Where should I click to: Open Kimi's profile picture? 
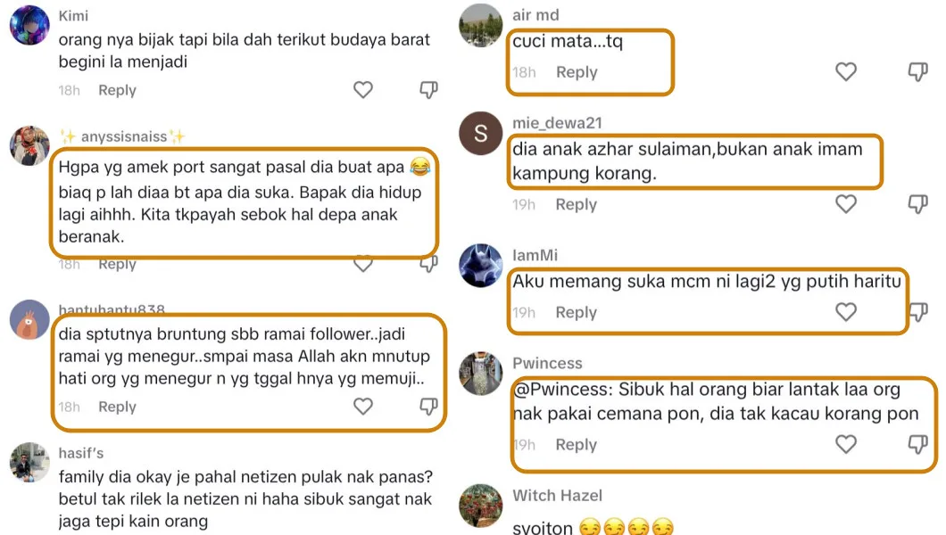pos(29,25)
